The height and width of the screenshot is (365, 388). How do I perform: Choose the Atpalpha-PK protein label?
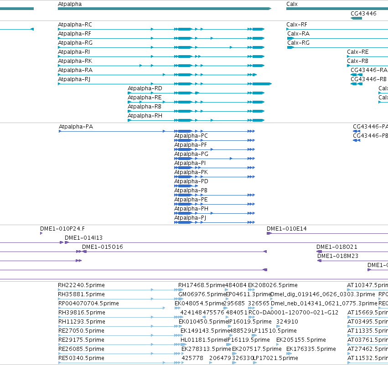point(191,172)
